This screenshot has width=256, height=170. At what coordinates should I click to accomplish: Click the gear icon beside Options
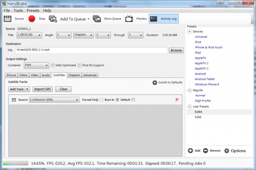coord(226,151)
